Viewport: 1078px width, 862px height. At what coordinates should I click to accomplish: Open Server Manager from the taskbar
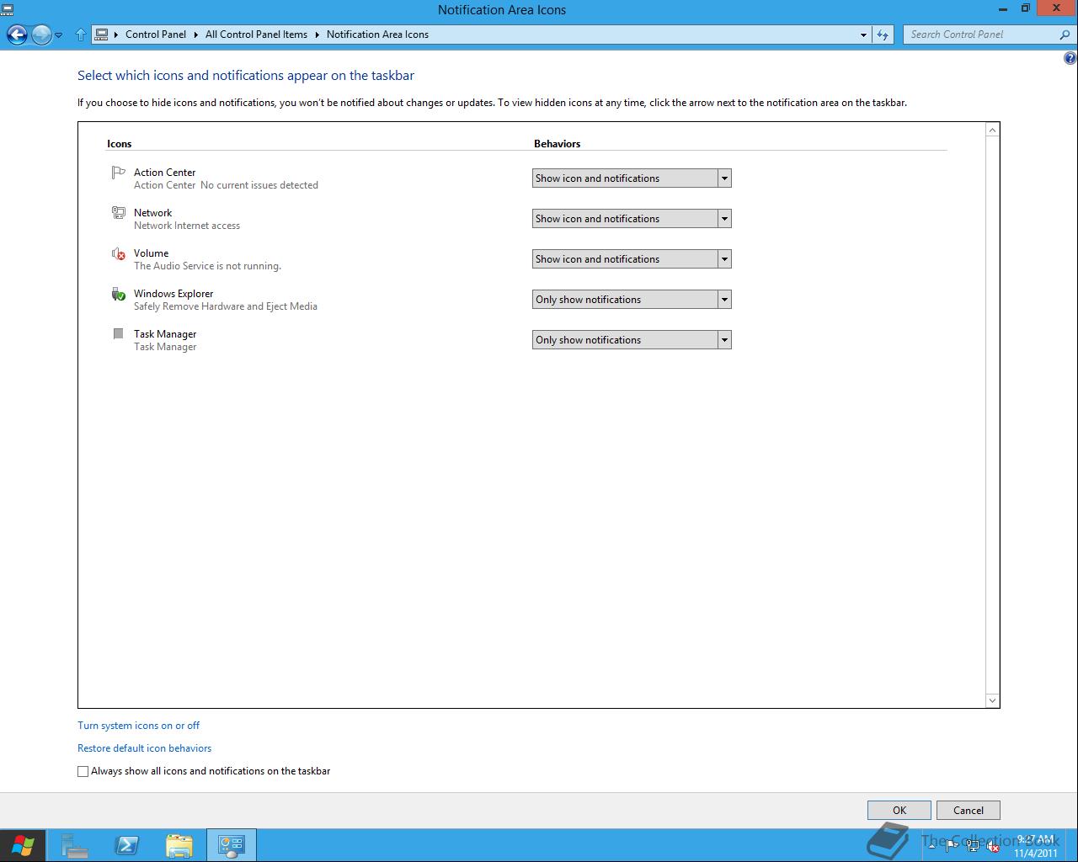point(74,845)
